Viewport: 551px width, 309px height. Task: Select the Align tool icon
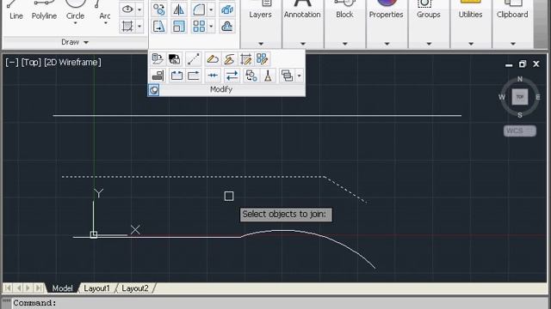[157, 76]
